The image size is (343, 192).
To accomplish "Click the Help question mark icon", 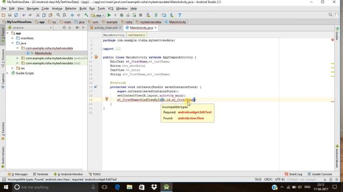I will pyautogui.click(x=180, y=15).
